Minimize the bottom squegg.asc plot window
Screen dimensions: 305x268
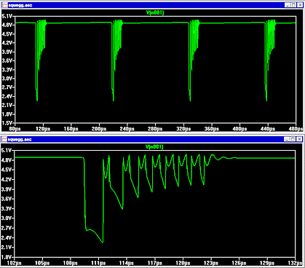pos(287,139)
